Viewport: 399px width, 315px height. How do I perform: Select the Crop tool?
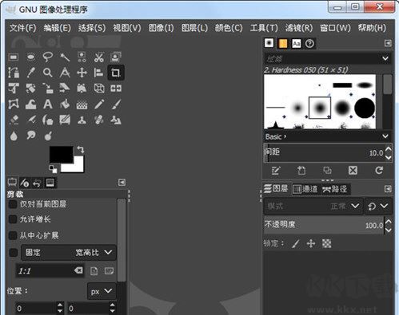pyautogui.click(x=116, y=73)
